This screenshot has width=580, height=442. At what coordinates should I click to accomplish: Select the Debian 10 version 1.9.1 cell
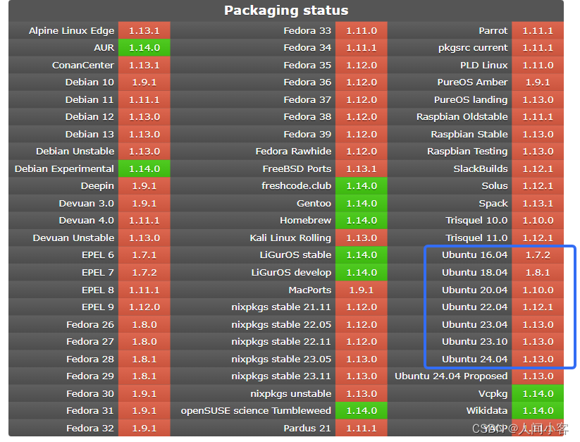[x=144, y=82]
